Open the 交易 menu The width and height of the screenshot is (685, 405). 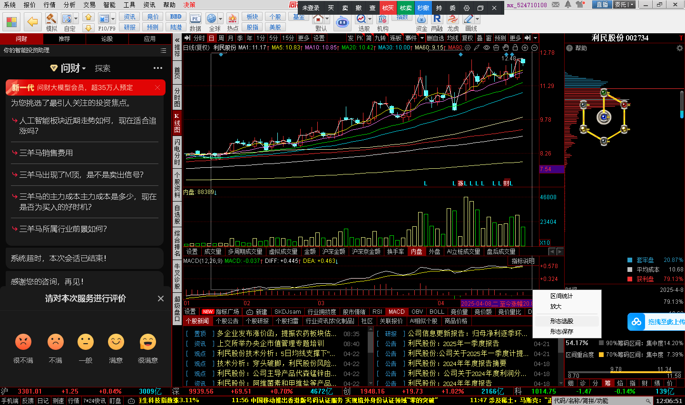[x=89, y=5]
